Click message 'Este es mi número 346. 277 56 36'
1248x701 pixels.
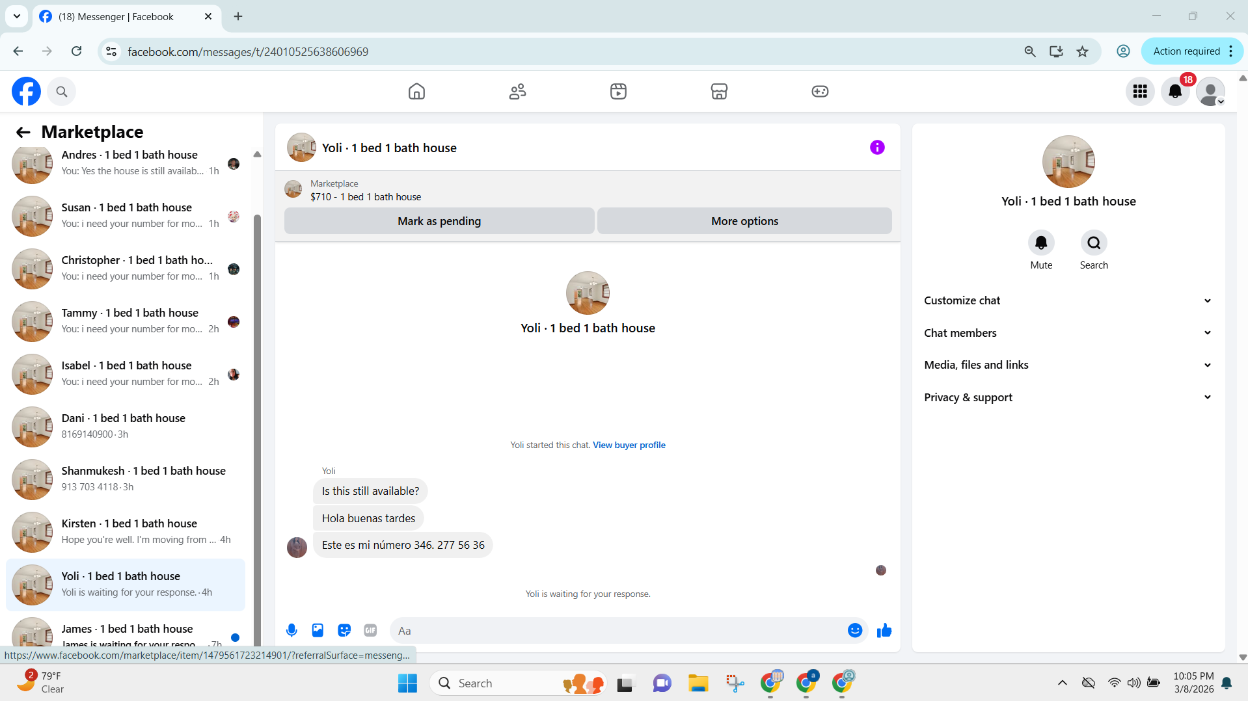(x=403, y=545)
